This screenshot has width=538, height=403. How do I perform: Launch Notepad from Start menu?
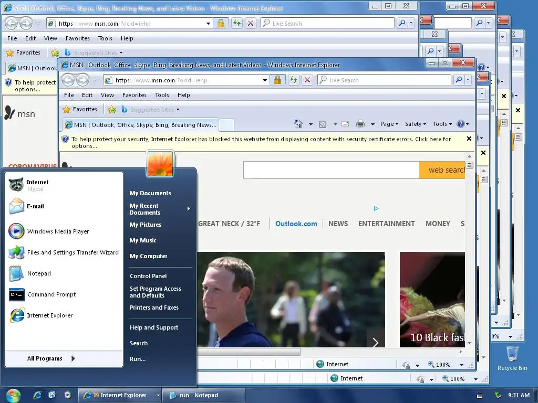coord(64,273)
